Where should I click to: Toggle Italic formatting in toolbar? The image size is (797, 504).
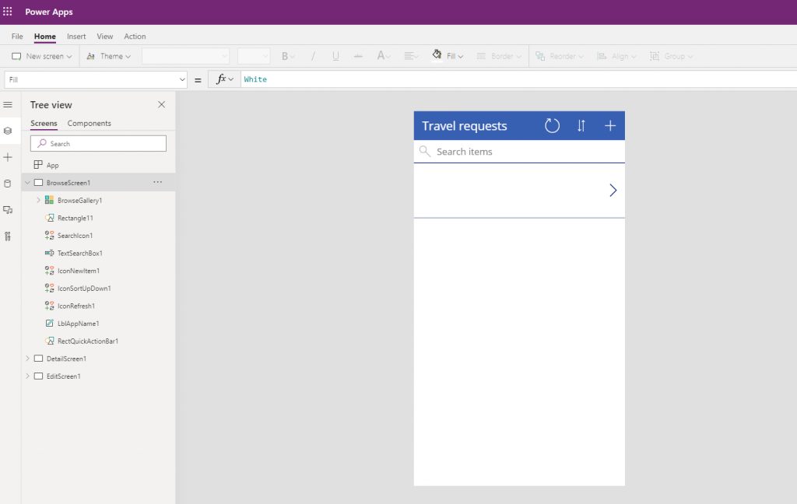313,57
